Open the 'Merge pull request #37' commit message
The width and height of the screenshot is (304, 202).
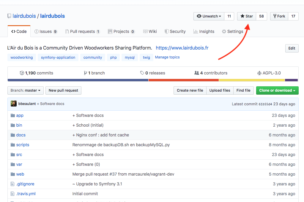pyautogui.click(x=123, y=174)
